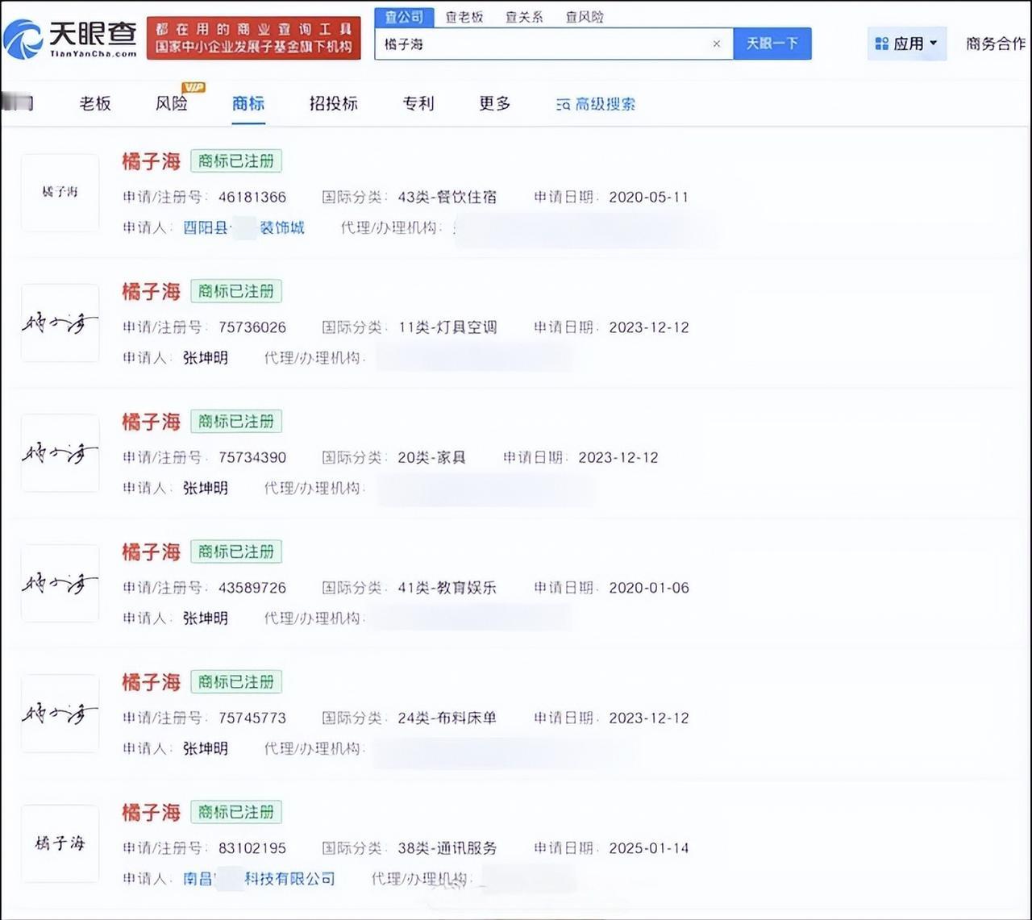Focus the search field containing 橘子海
The height and width of the screenshot is (920, 1032).
(554, 44)
